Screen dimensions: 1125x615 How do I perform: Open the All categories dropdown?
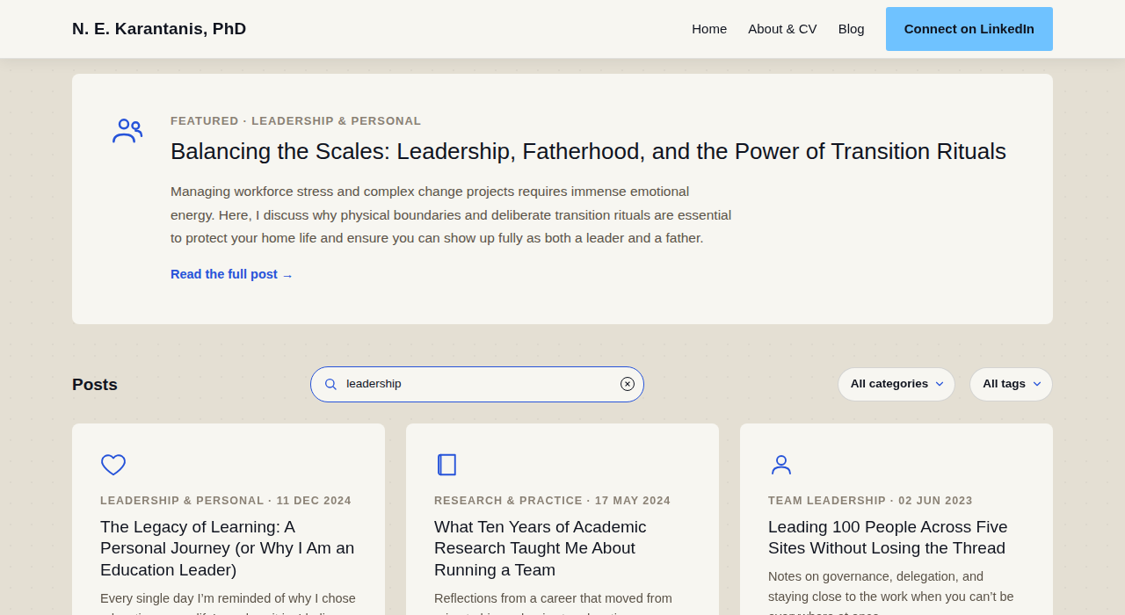[x=896, y=384]
